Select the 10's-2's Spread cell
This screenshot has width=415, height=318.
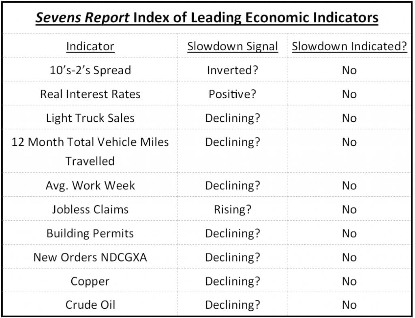[x=90, y=70]
